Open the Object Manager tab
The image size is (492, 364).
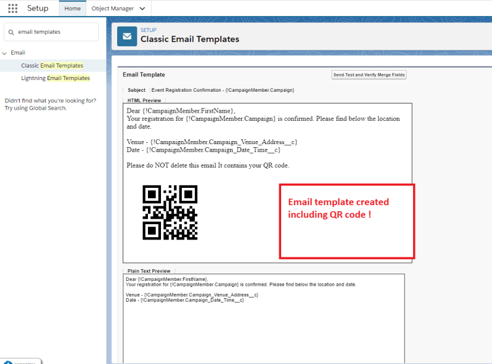point(112,9)
